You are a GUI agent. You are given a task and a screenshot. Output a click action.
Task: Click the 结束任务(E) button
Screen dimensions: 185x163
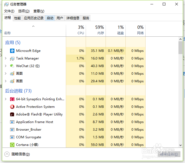(169, 154)
